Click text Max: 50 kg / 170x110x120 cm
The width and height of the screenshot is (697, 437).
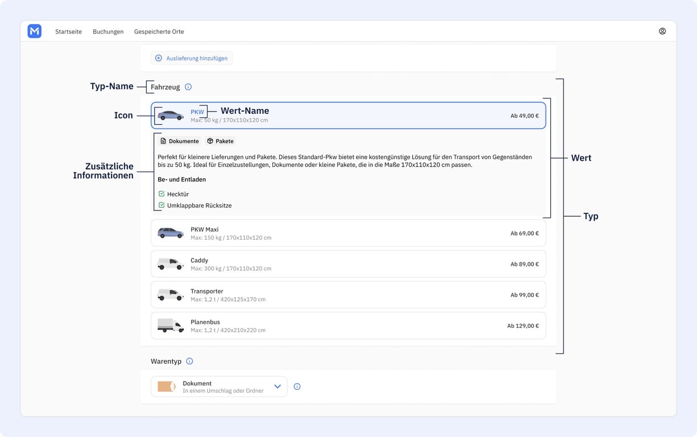click(229, 120)
